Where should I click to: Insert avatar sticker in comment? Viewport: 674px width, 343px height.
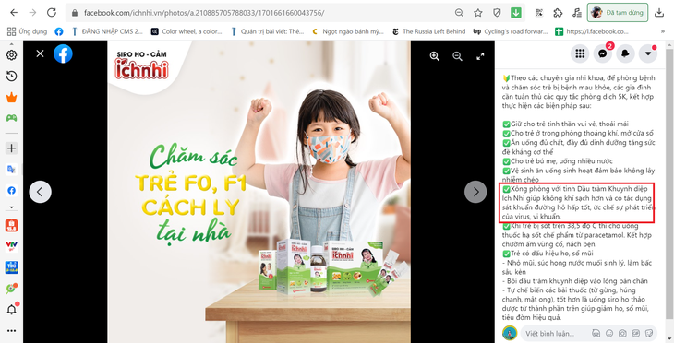point(596,333)
